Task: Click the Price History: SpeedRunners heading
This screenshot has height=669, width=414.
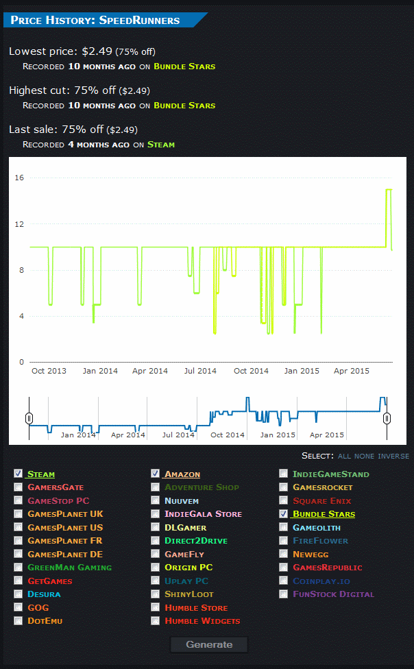Action: 95,20
